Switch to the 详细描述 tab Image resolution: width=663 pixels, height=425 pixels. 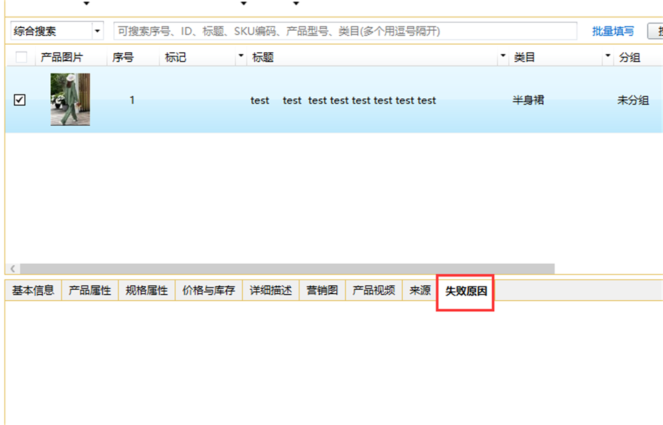click(271, 290)
